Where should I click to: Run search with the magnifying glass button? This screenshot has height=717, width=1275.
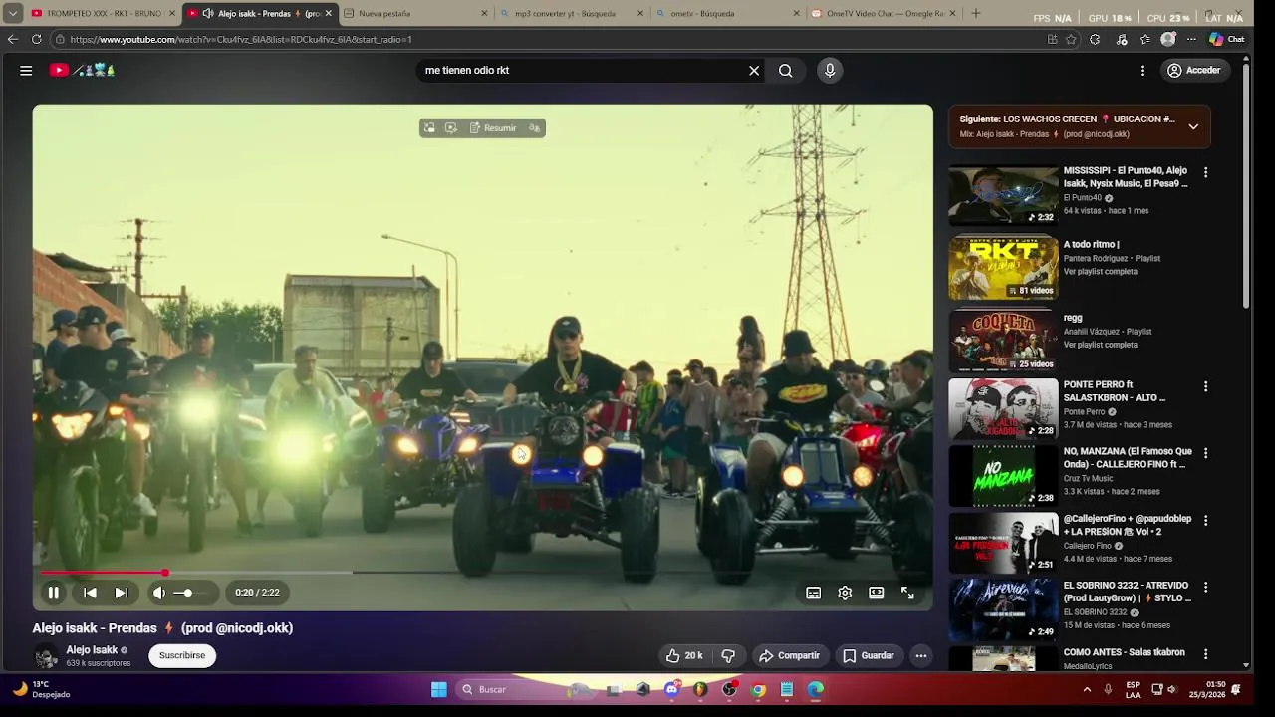pos(786,70)
